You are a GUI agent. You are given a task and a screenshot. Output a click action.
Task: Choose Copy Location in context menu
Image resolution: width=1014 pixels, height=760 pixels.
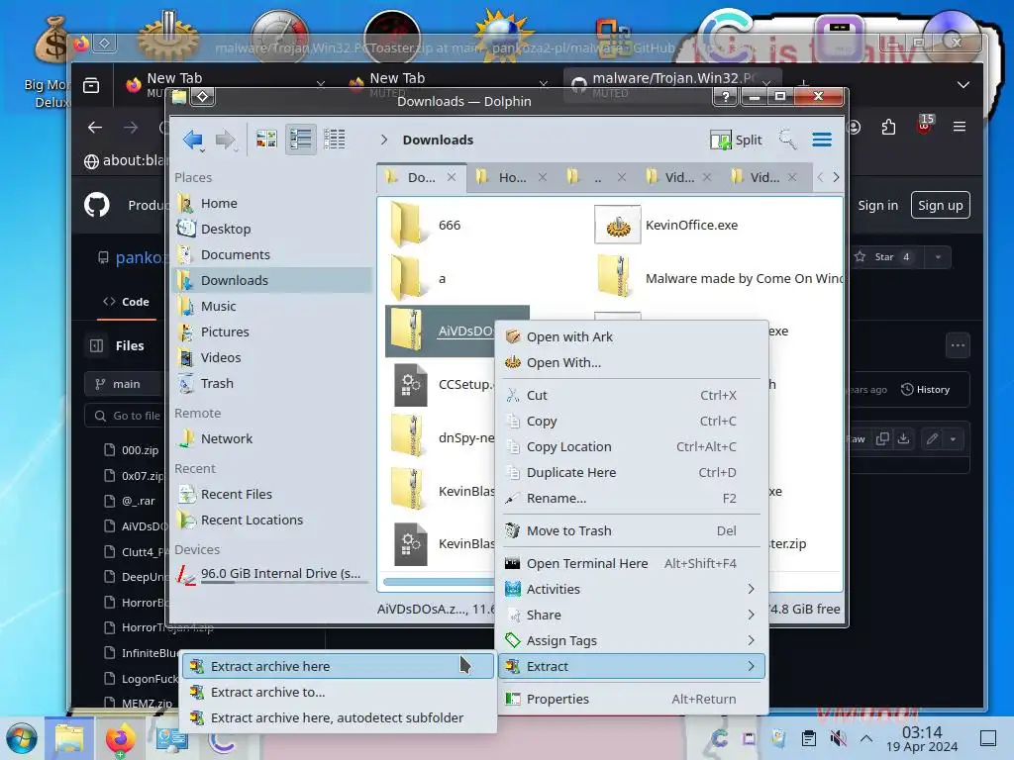[632, 446]
